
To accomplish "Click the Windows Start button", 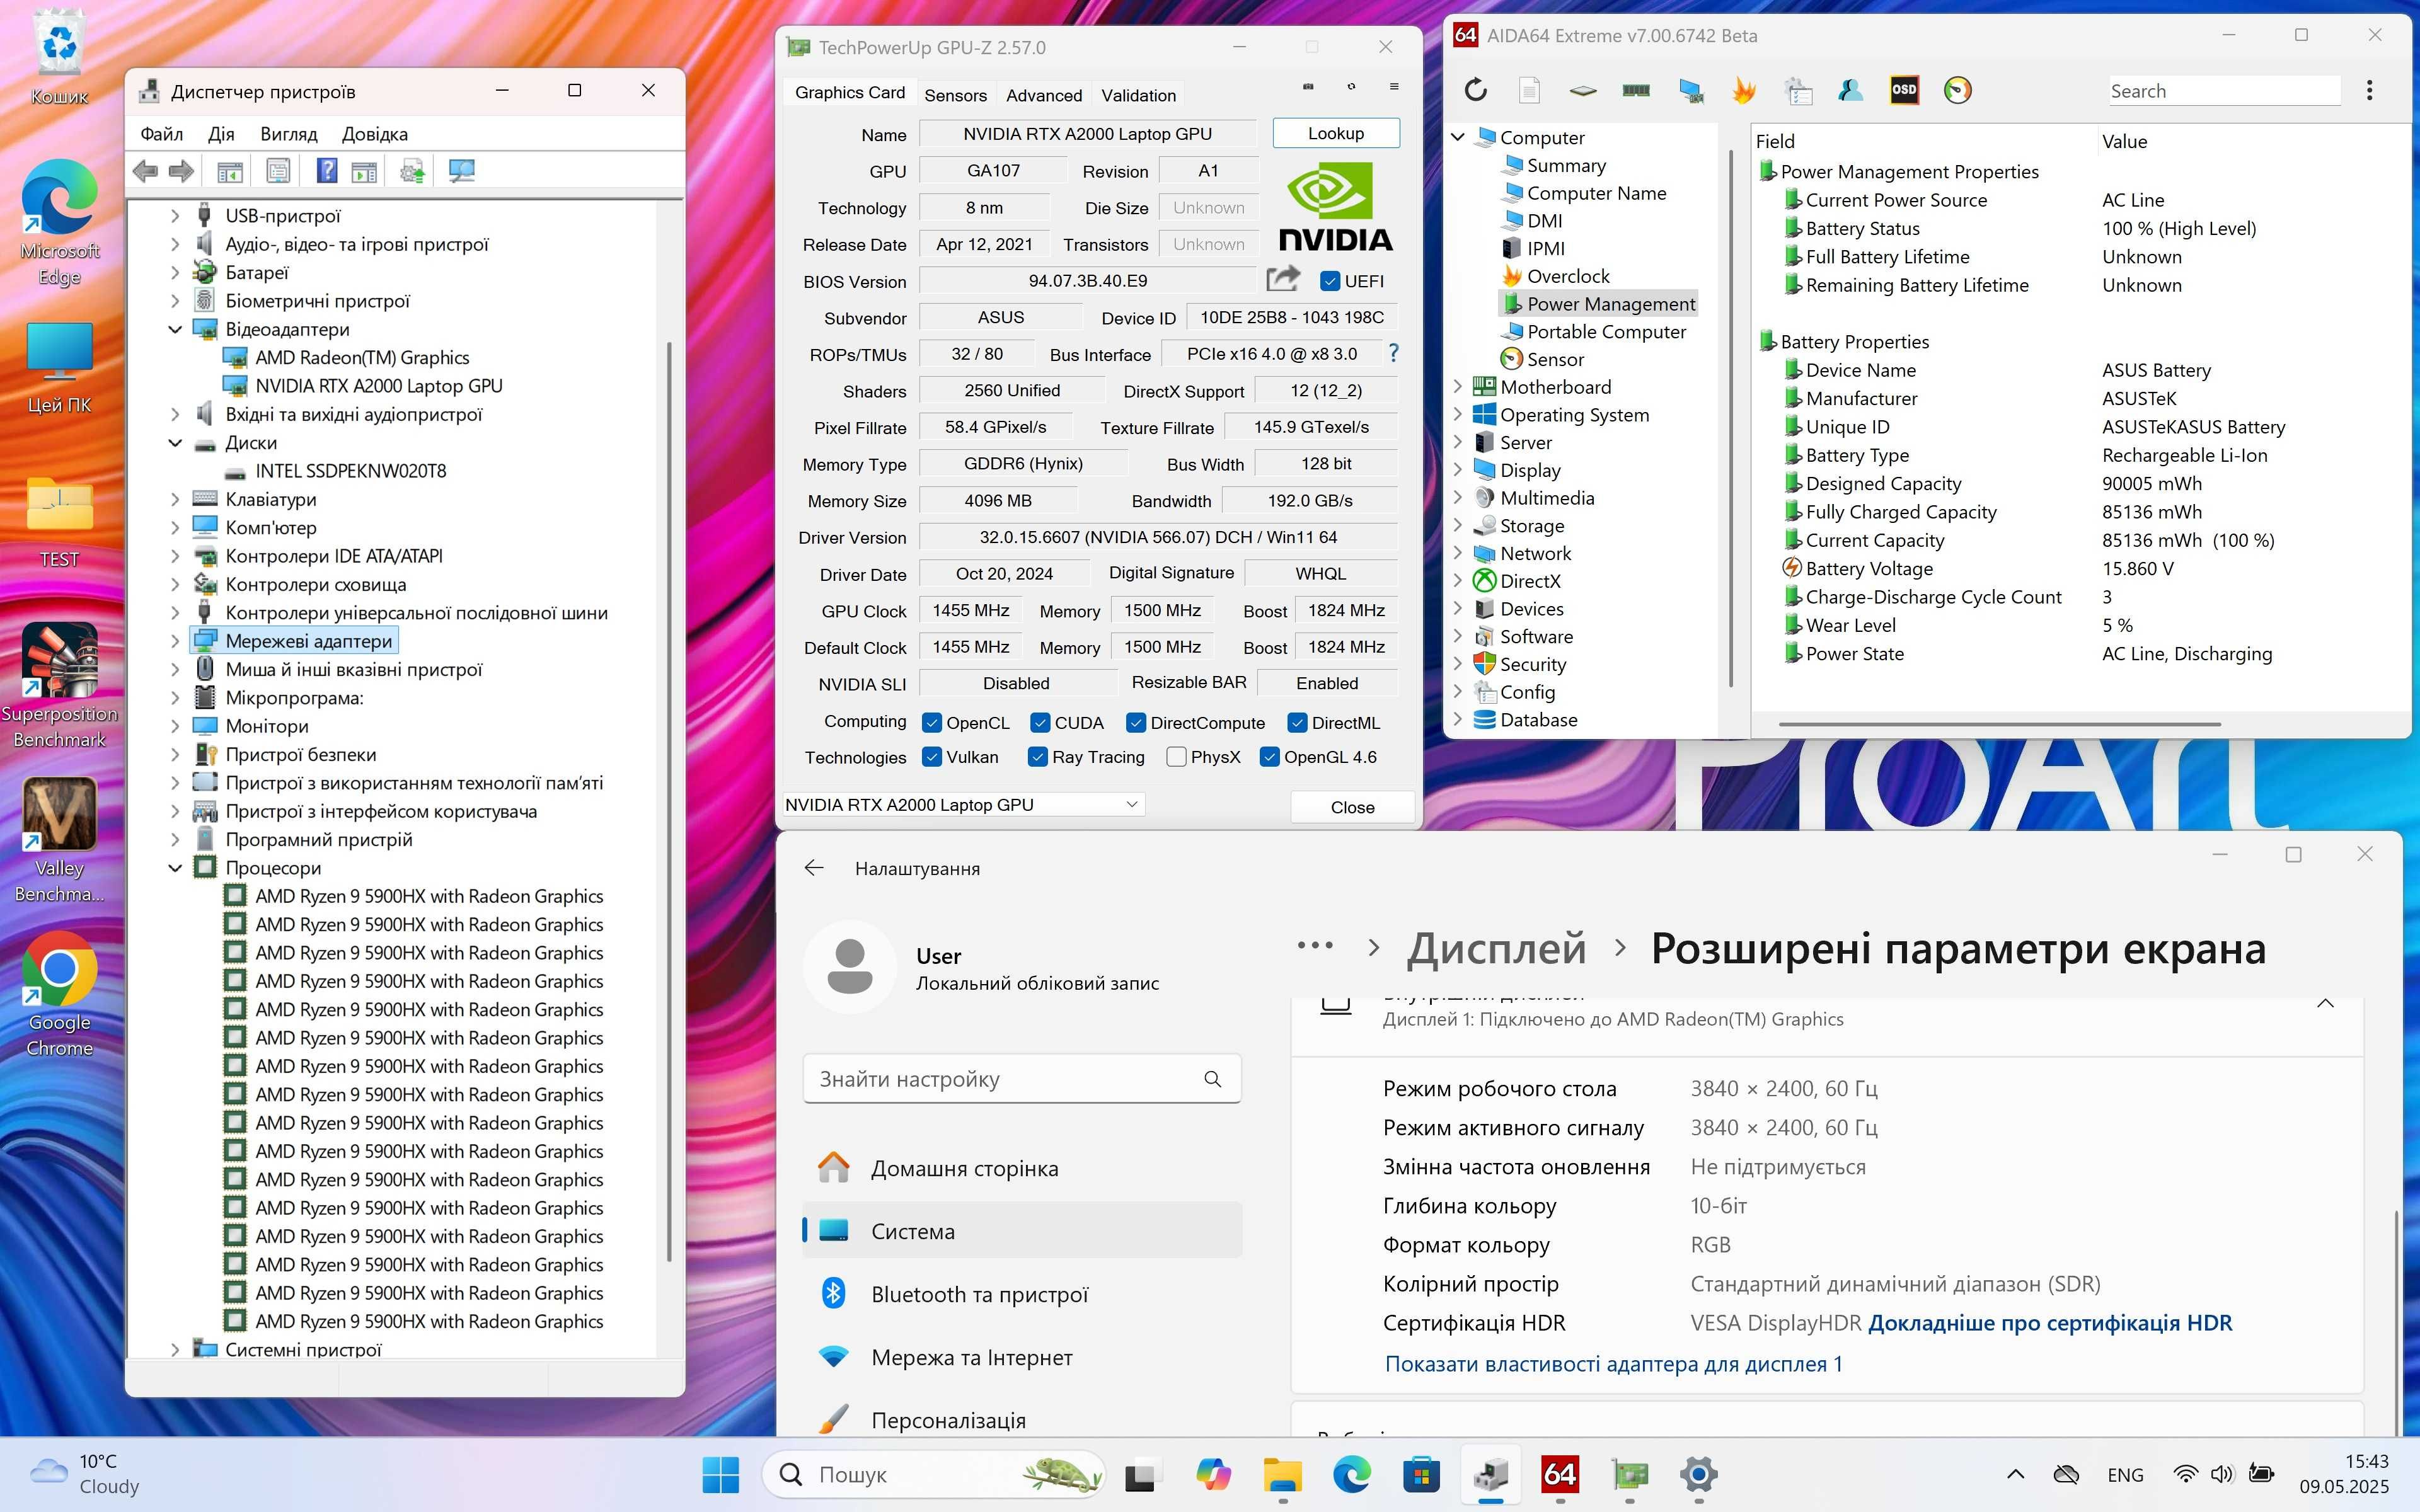I will [720, 1474].
